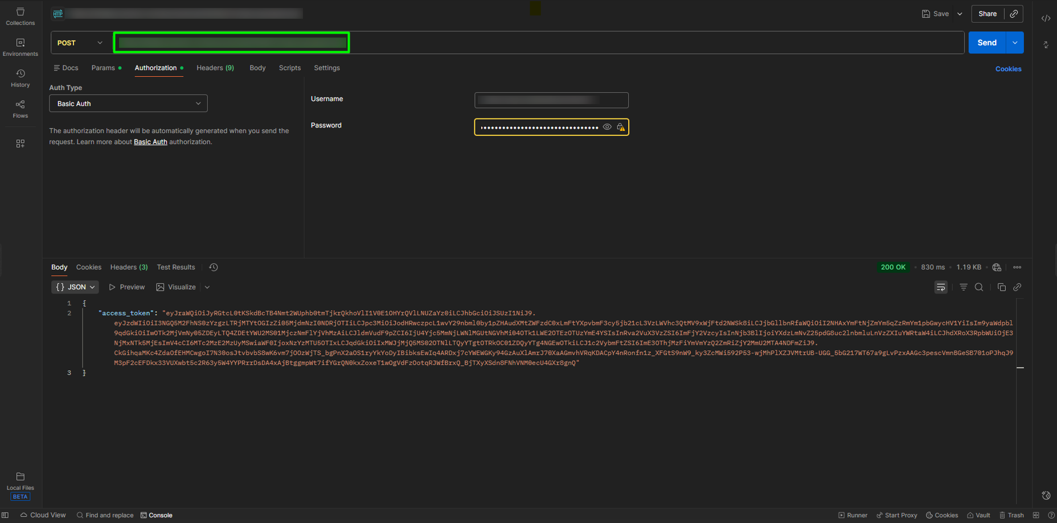Open the POST method dropdown
The height and width of the screenshot is (523, 1057).
[x=80, y=43]
